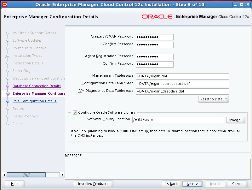Maximize the installer window
This screenshot has height=190, width=252.
[241, 4]
